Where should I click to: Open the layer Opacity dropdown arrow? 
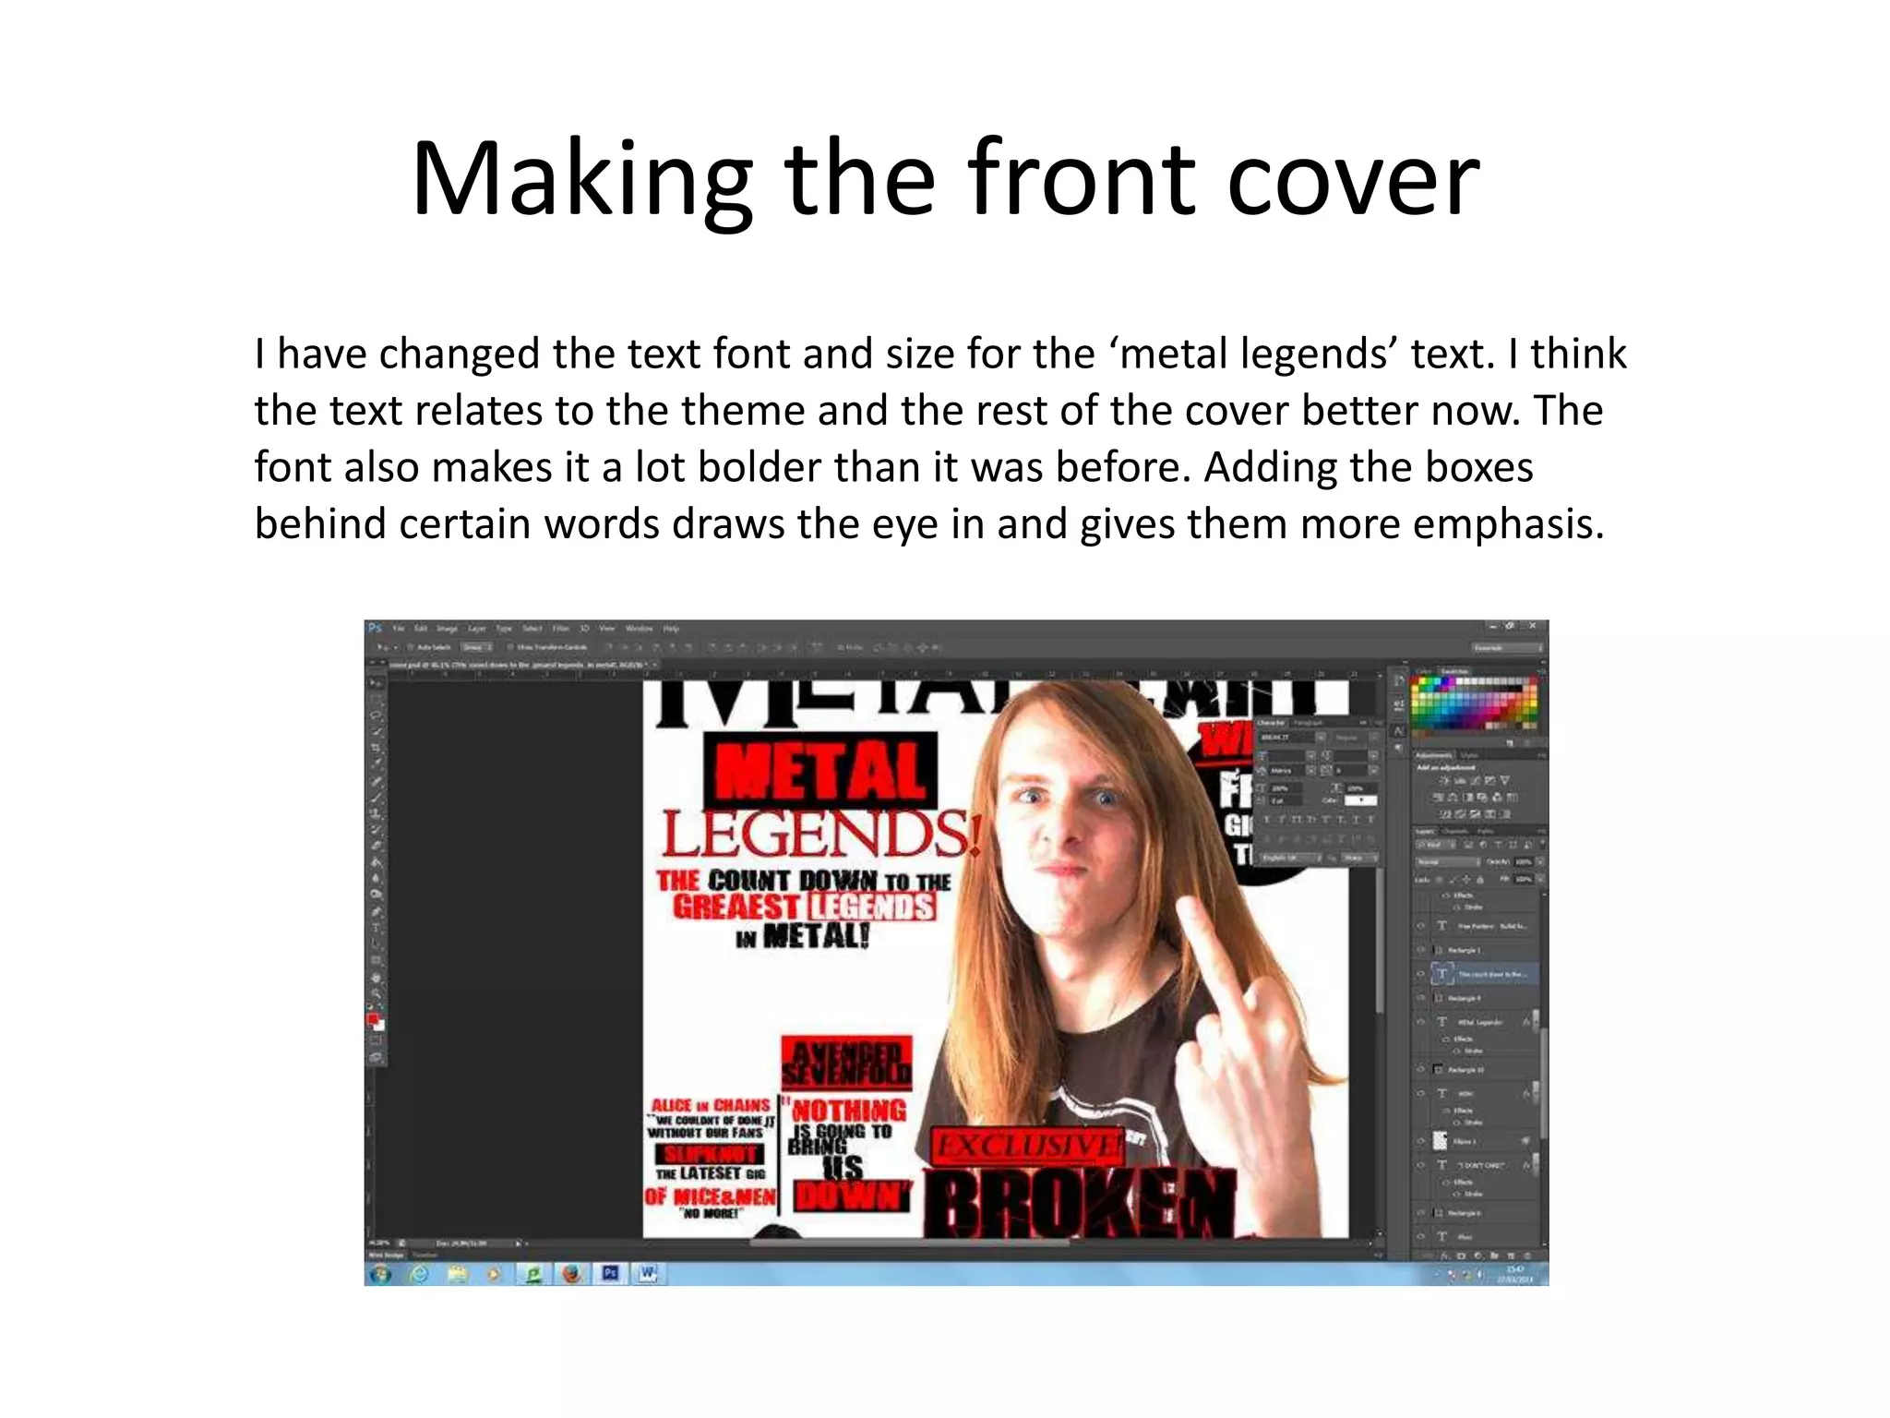(x=1539, y=861)
